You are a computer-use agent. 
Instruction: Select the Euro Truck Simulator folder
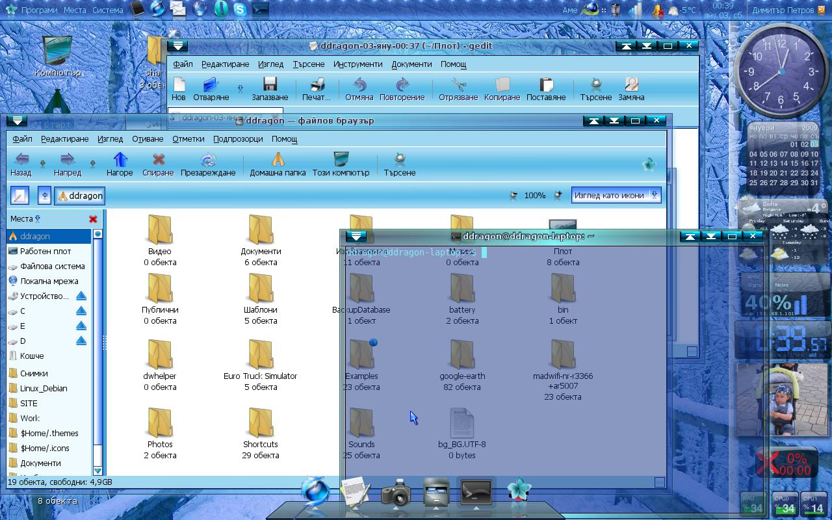click(x=261, y=365)
